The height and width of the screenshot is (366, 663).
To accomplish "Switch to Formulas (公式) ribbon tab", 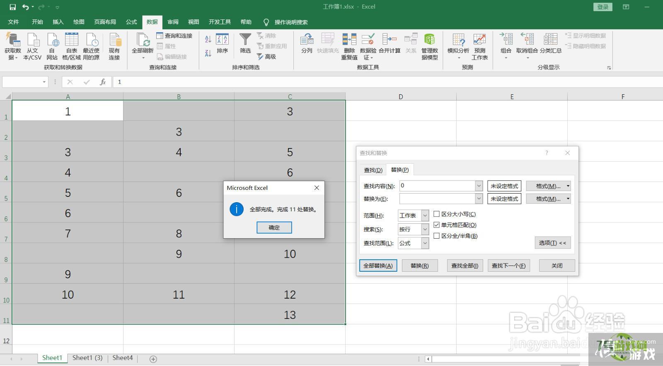I will [x=131, y=22].
